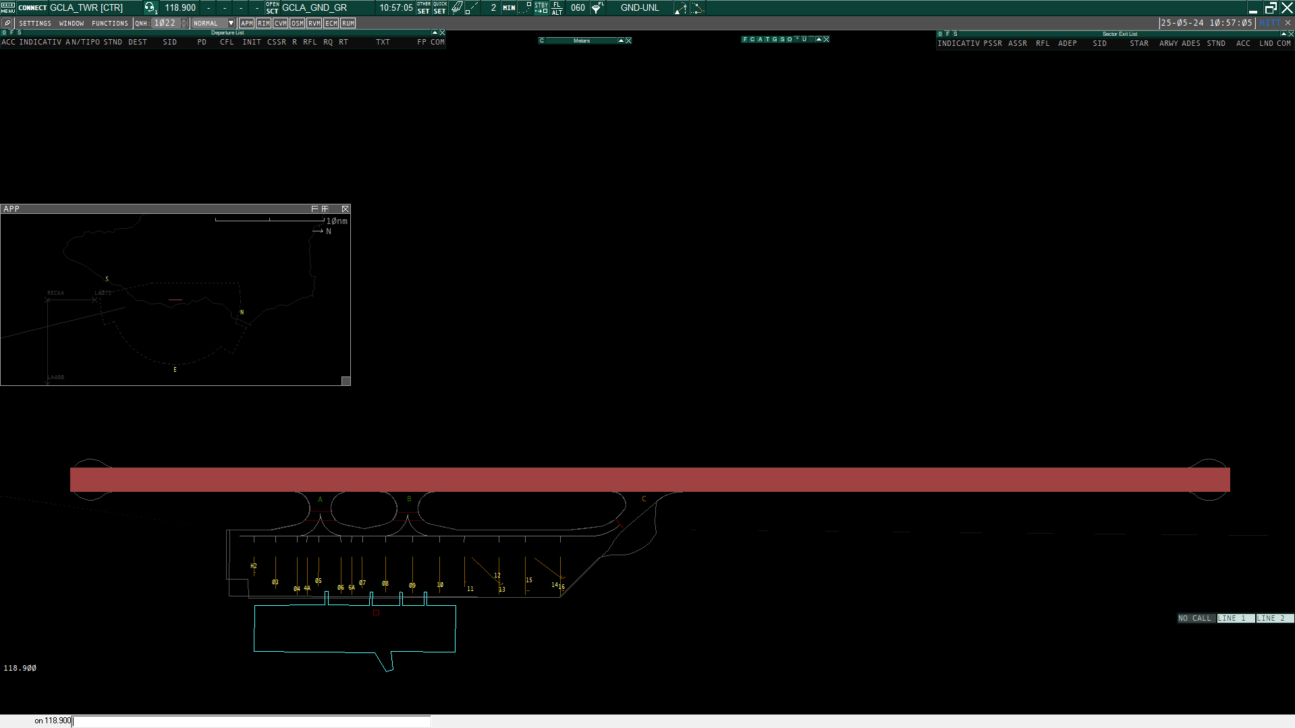Toggle the OSM button

point(298,23)
